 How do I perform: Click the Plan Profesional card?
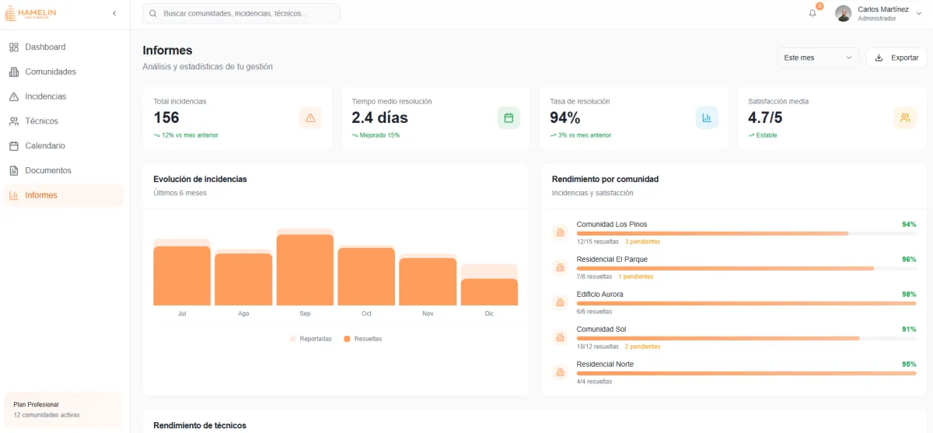63,410
